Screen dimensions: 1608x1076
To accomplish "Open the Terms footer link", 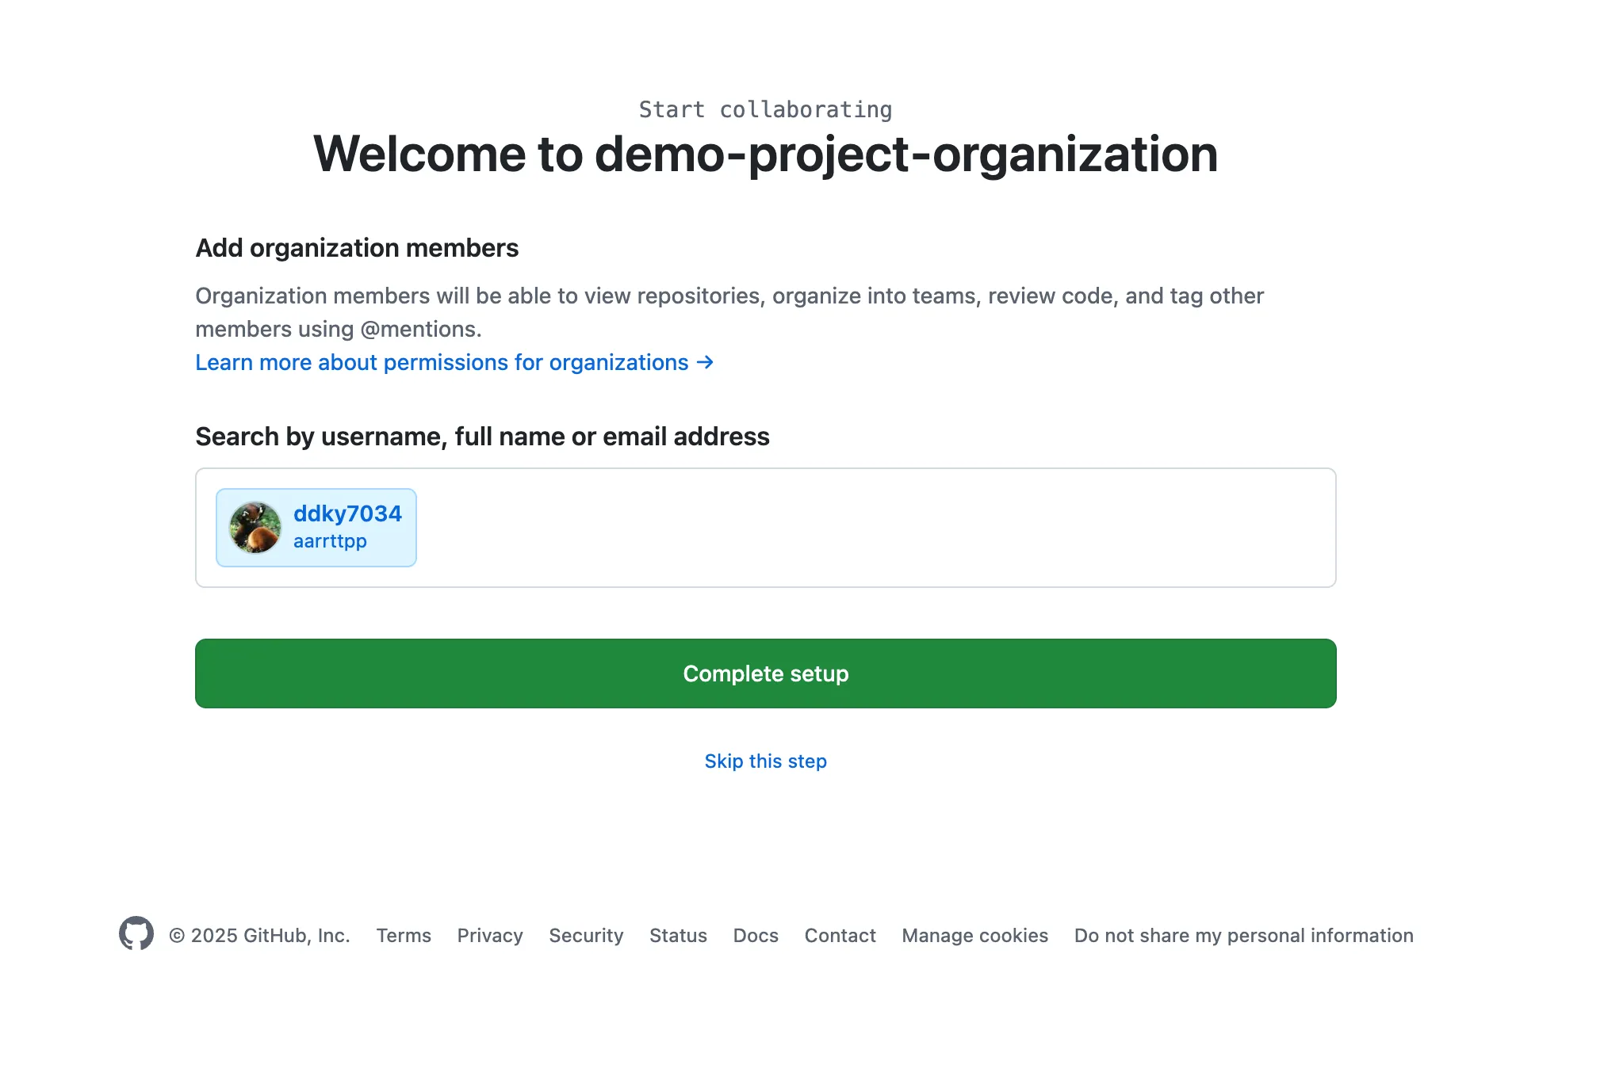I will click(x=404, y=936).
